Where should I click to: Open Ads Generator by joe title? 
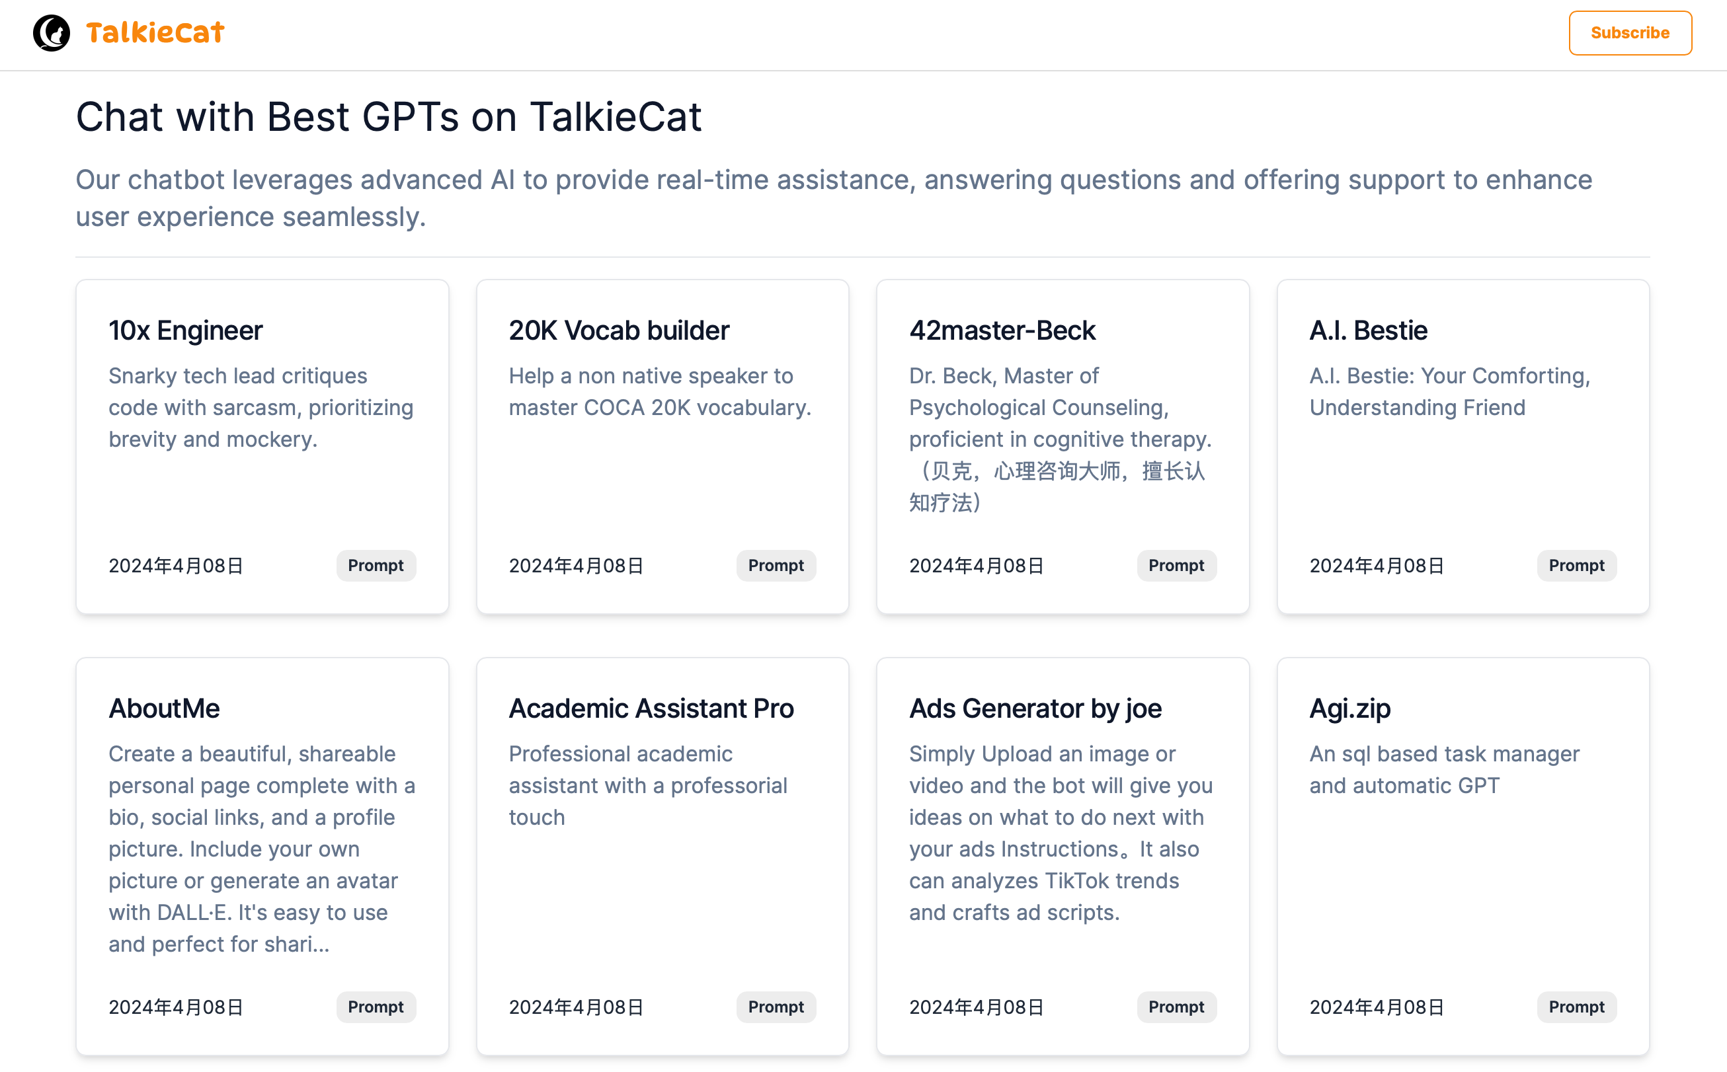pyautogui.click(x=1035, y=708)
